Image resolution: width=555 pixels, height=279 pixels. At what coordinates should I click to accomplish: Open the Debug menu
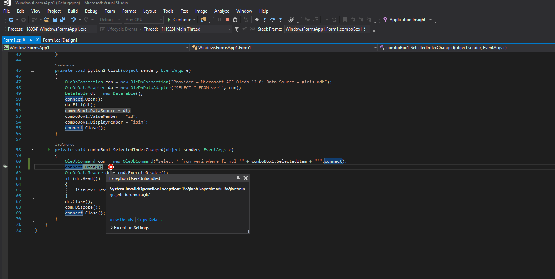pyautogui.click(x=91, y=11)
